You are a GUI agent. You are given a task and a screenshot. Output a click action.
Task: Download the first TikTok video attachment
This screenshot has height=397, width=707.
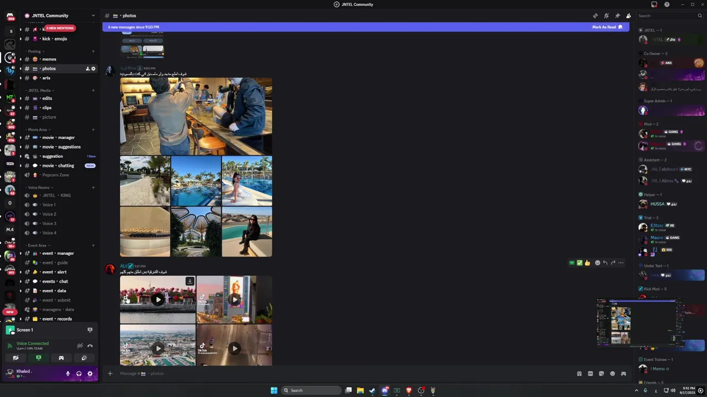coord(189,281)
